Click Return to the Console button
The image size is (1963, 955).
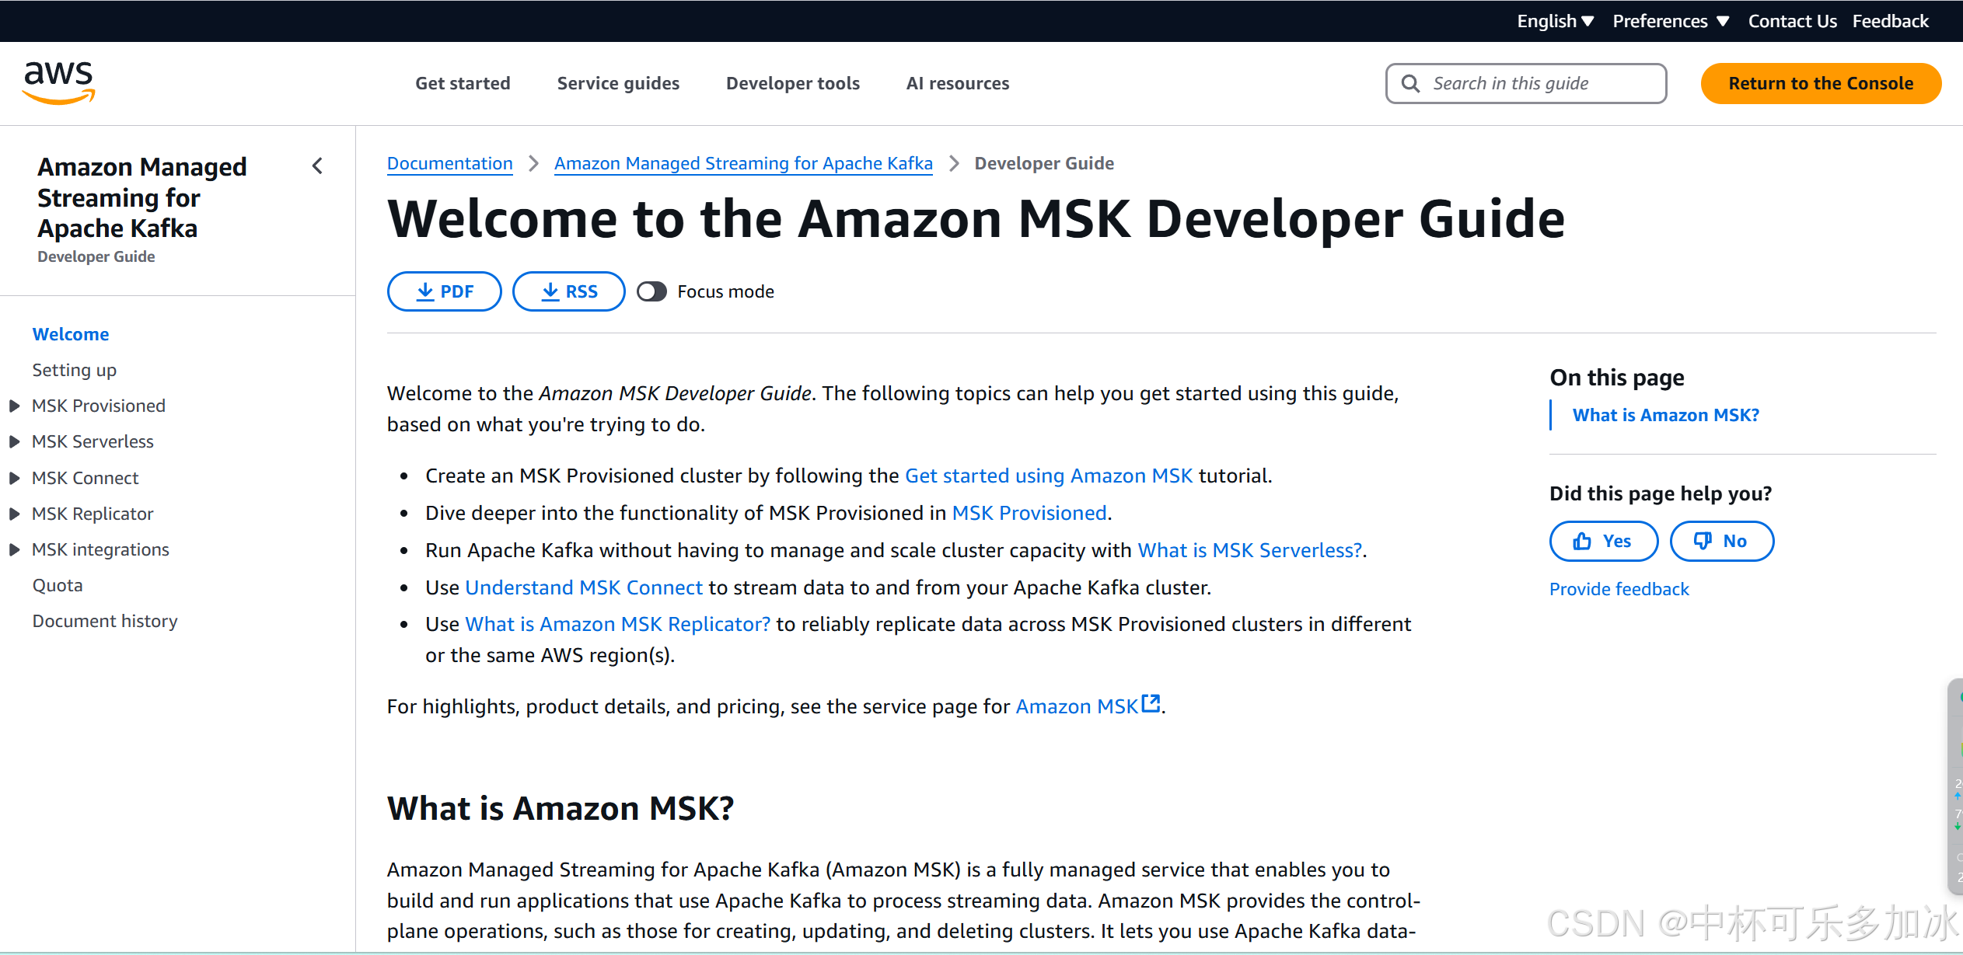coord(1820,83)
